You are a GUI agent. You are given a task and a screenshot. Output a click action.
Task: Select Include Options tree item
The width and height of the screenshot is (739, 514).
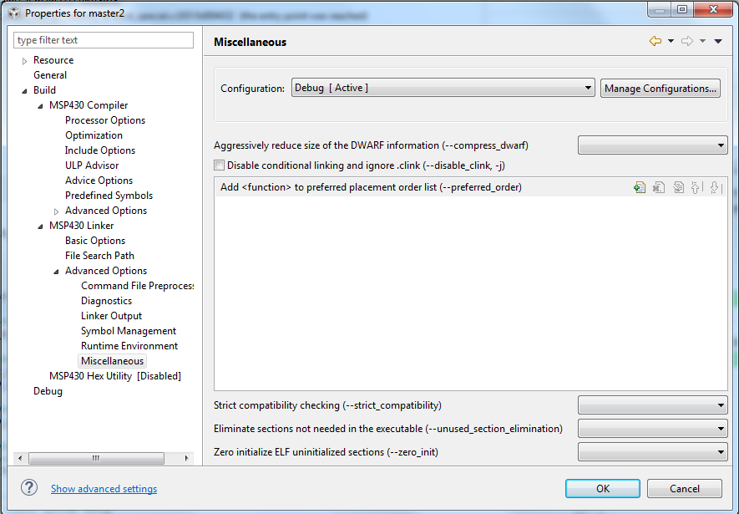click(100, 150)
